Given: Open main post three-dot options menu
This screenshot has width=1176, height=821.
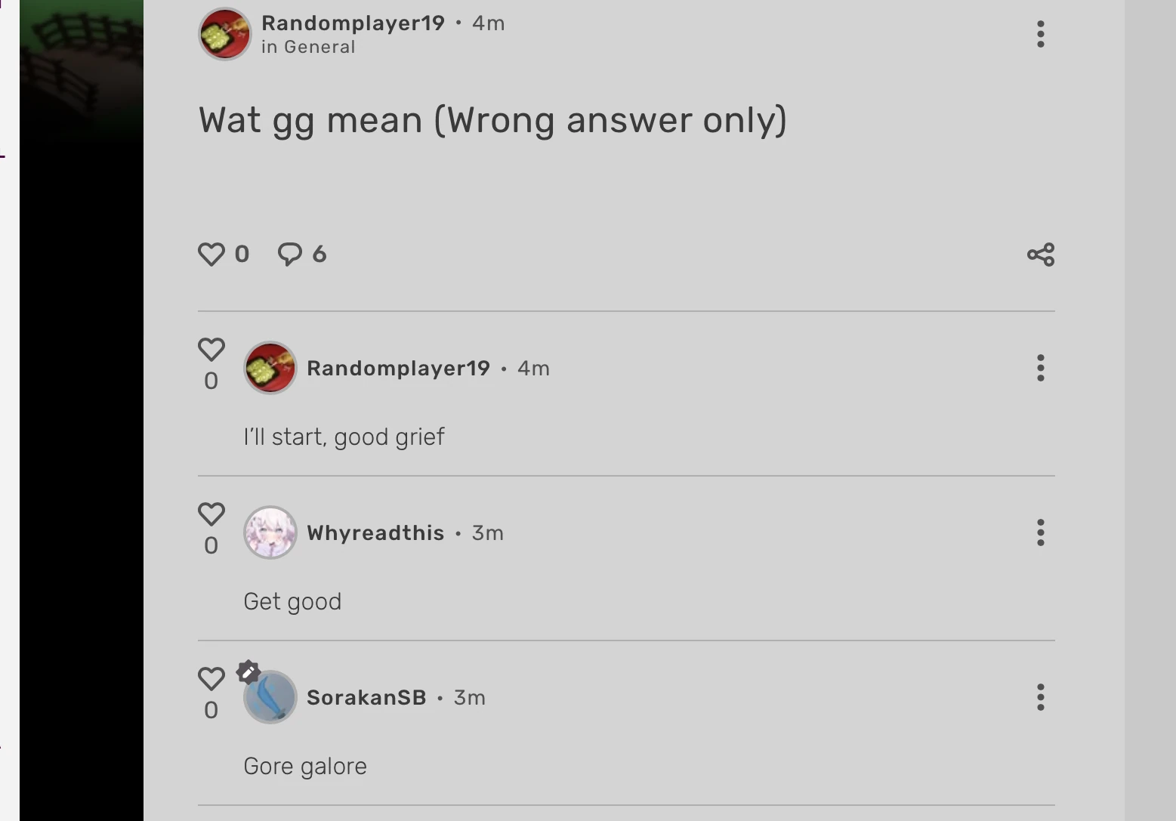Looking at the screenshot, I should (1041, 34).
